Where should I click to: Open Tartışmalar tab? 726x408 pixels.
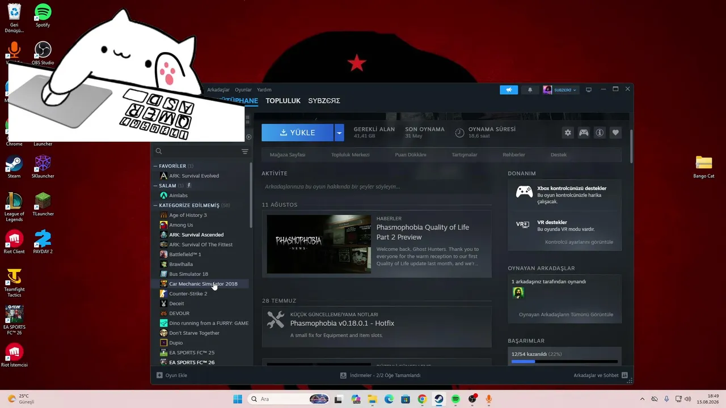click(465, 155)
